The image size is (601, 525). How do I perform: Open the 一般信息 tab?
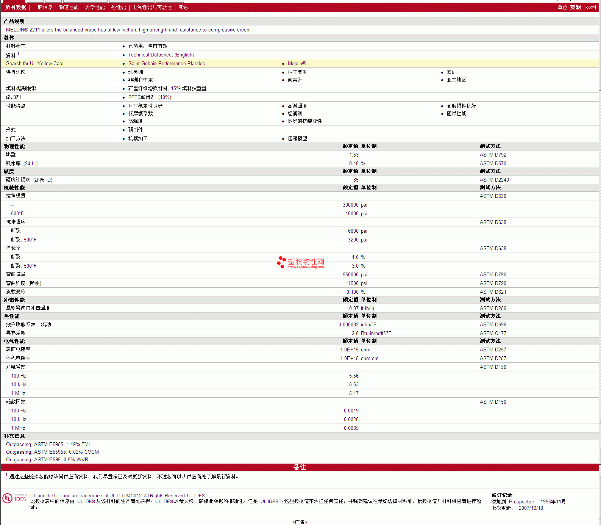point(42,8)
